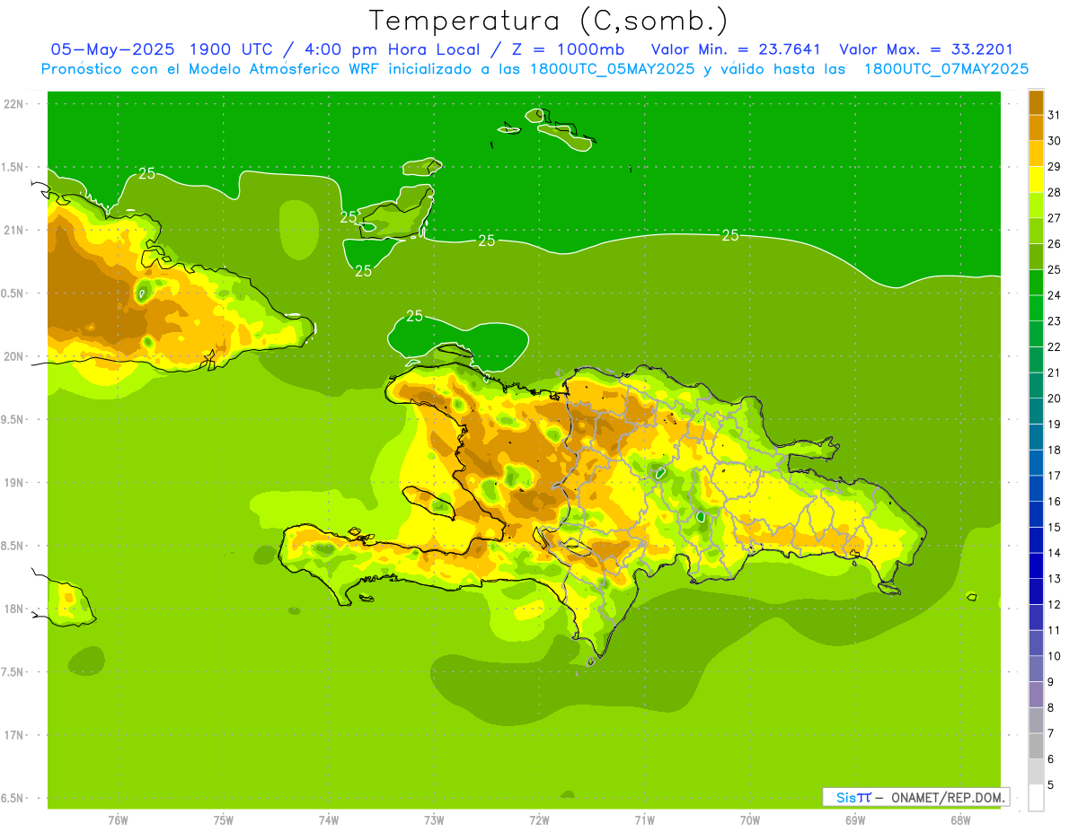Click the "22N" latitude axis label

point(13,104)
